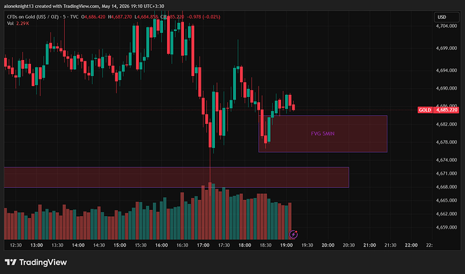465x274 pixels.
Task: Click the 4,671.000 price axis label
Action: [x=446, y=173]
